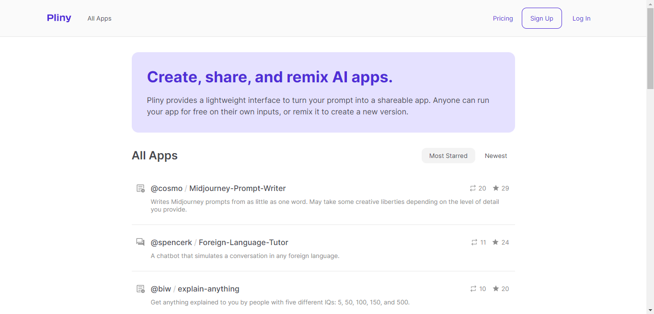Open the Foreign-Language-Tutor app
This screenshot has width=654, height=314.
coord(243,243)
